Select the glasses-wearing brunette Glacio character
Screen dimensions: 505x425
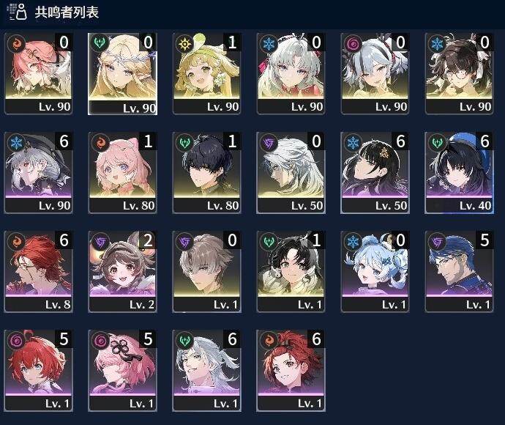point(459,73)
